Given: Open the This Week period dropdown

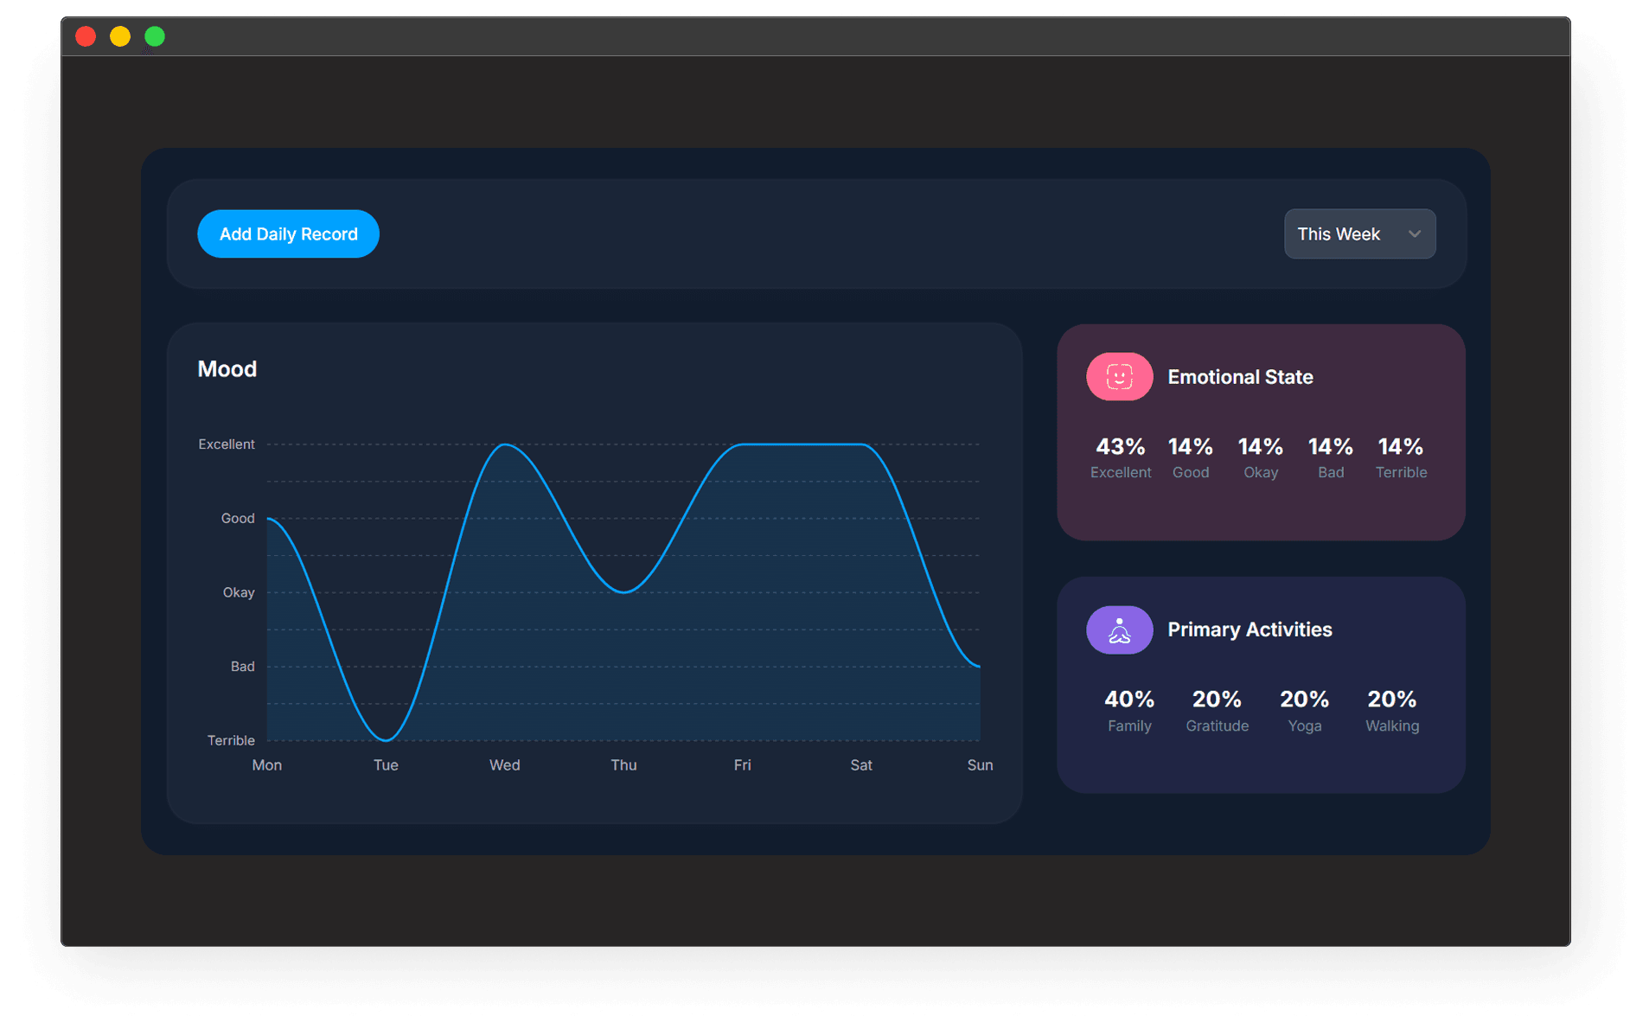Looking at the screenshot, I should [1358, 234].
